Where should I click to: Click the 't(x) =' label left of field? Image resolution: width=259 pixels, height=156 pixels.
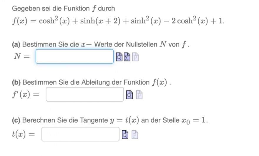coord(23,134)
